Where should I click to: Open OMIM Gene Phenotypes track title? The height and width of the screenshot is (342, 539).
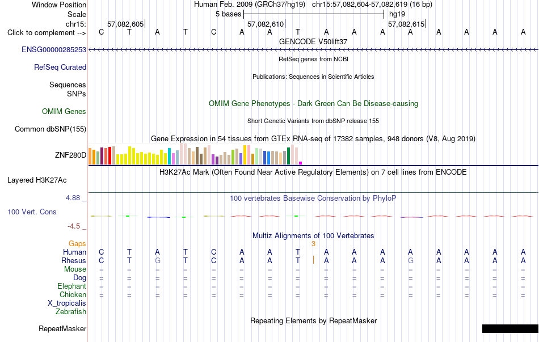click(314, 103)
